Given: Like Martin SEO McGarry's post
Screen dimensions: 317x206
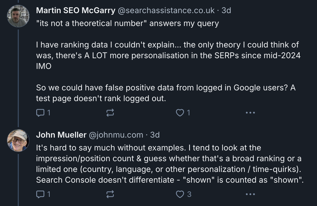Looking at the screenshot, I should point(180,113).
